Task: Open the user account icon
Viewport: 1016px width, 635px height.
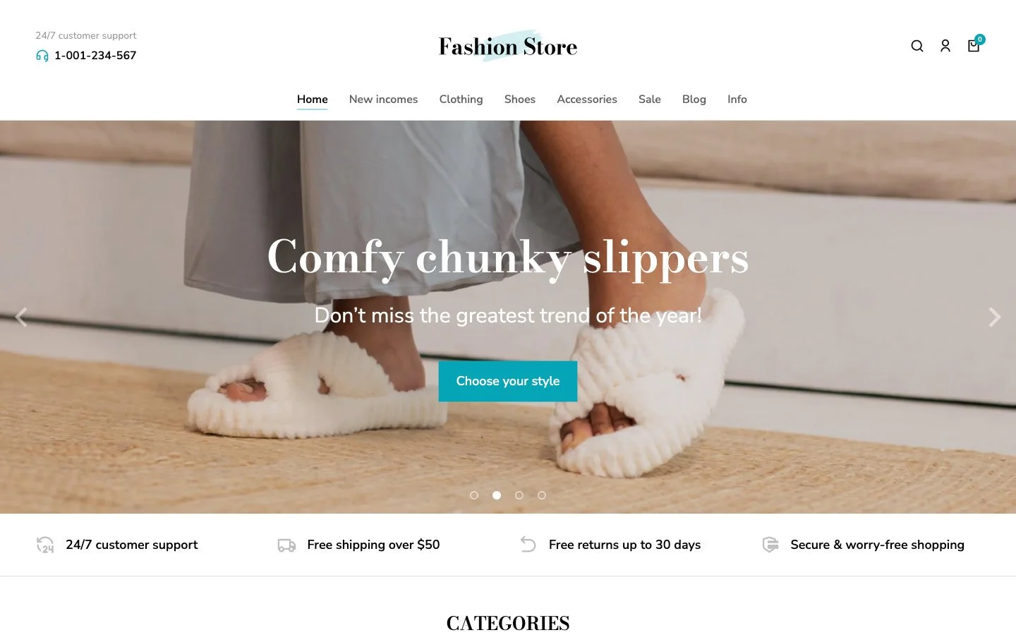Action: click(x=945, y=46)
